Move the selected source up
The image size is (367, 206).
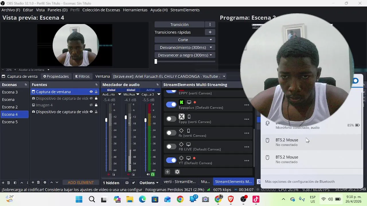coord(52,183)
